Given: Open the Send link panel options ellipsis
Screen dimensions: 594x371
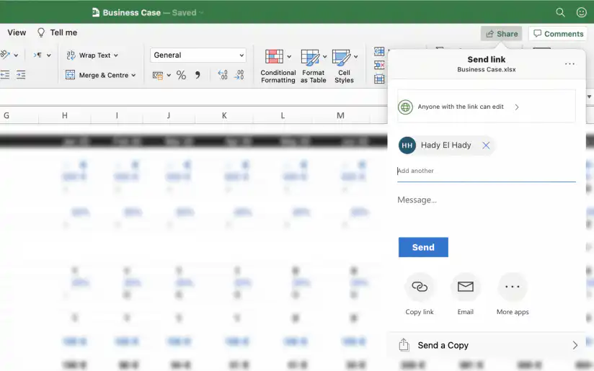Looking at the screenshot, I should (569, 64).
